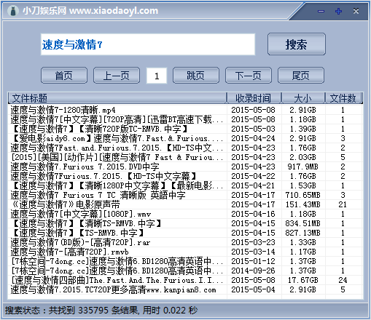The height and width of the screenshot is (320, 371).
Task: Minimize the window with the minus icon
Action: pos(321,11)
